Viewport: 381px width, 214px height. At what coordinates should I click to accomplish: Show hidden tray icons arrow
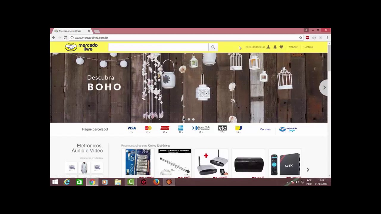click(287, 182)
